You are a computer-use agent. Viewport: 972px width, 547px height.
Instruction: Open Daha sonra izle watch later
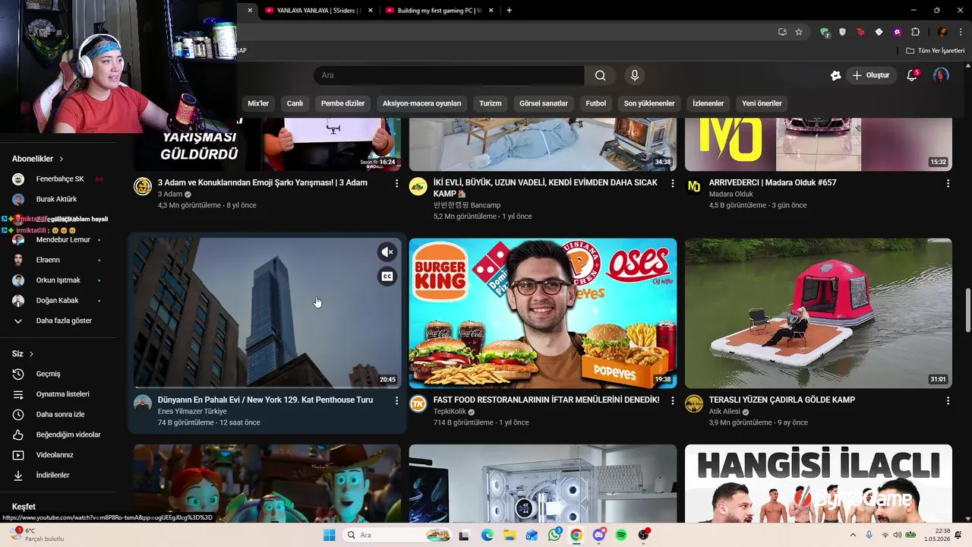tap(58, 414)
